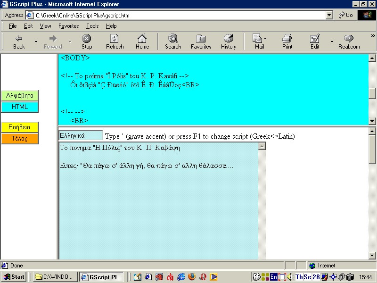This screenshot has height=283, width=377.
Task: Click down arrow of lower frame scrollbar
Action: 372,256
